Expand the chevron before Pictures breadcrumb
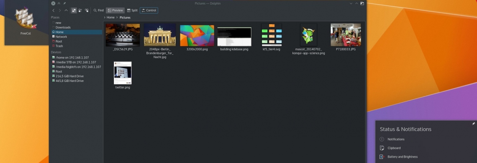 117,17
